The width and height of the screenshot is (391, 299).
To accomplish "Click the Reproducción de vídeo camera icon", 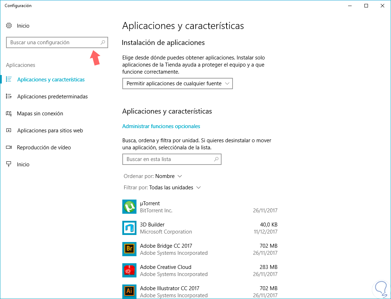I will [x=9, y=148].
